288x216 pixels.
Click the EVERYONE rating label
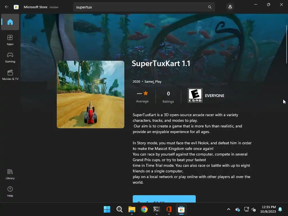(x=215, y=96)
